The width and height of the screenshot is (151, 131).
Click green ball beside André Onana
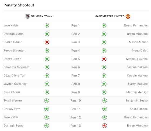click(105, 109)
